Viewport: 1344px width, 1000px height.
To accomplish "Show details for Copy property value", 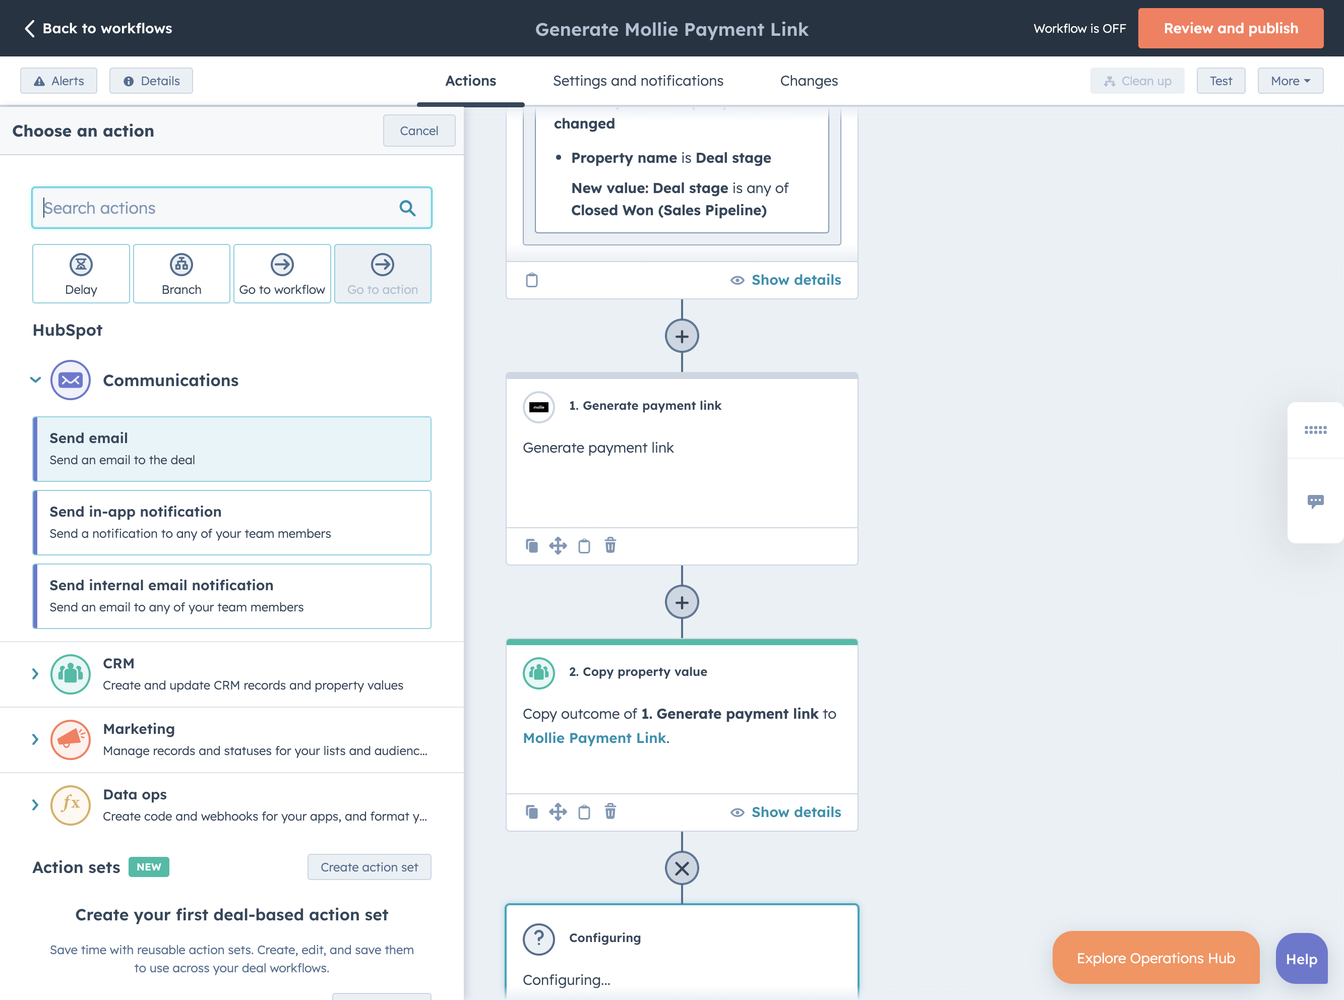I will point(786,811).
